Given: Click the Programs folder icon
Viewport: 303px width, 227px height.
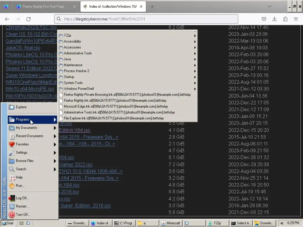Looking at the screenshot, I should pyautogui.click(x=12, y=120).
